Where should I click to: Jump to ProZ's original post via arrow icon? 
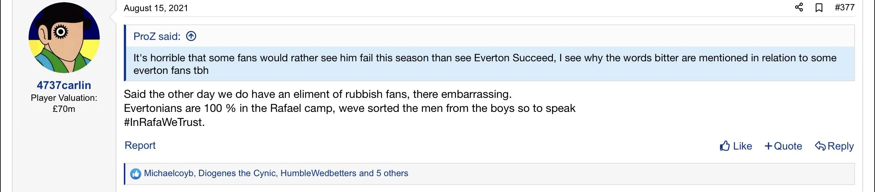click(x=191, y=36)
